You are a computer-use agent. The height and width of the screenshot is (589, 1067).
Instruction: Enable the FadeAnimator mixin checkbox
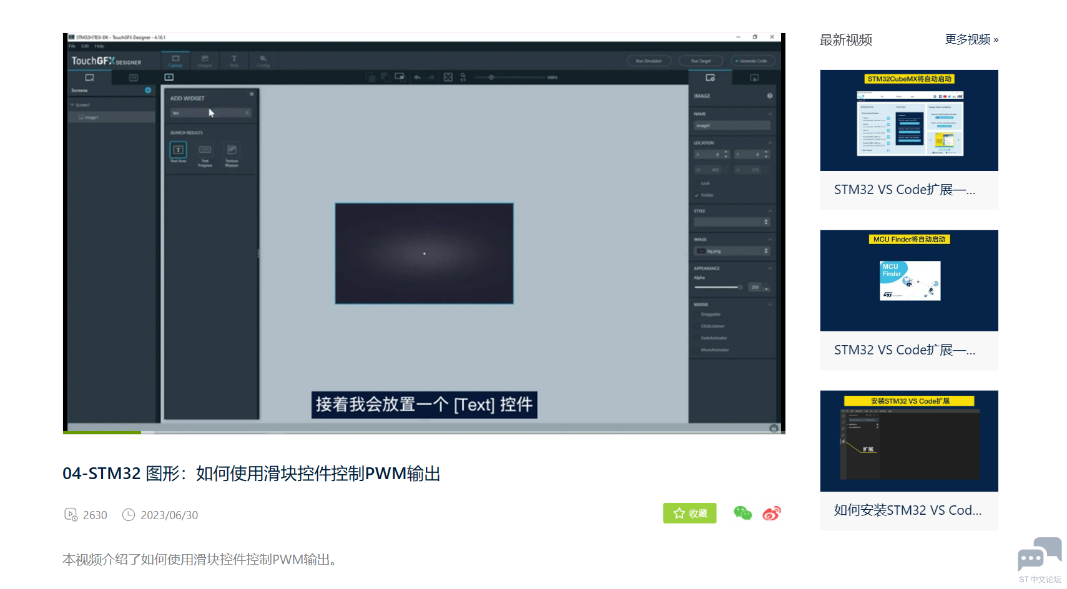[697, 338]
